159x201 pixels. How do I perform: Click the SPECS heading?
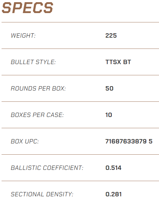27,8
